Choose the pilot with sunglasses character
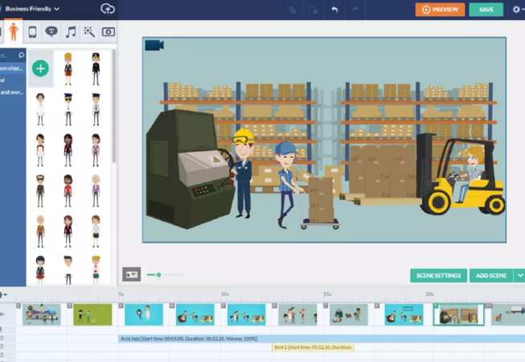Screen dimensions: 525x362 68,109
